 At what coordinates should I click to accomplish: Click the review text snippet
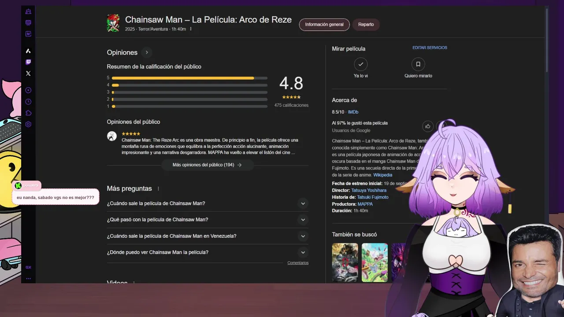click(210, 146)
